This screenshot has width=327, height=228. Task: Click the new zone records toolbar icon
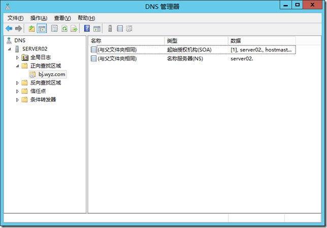[x=129, y=28]
